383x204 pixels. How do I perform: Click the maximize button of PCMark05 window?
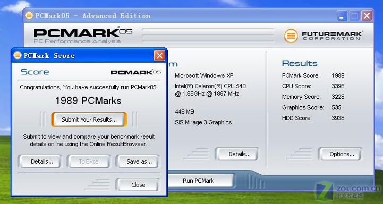[354, 16]
